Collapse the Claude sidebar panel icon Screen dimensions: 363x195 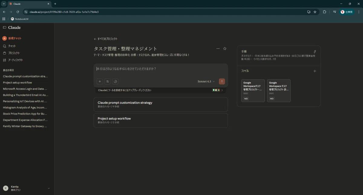point(5,28)
